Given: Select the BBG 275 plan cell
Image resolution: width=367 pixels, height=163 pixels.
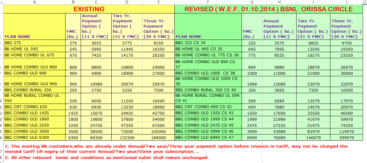Looking at the screenshot, I should 34,43.
